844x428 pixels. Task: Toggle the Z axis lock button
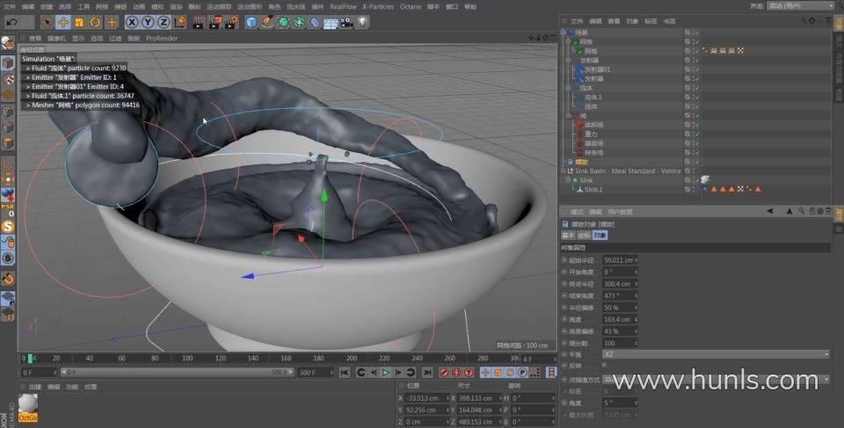164,22
